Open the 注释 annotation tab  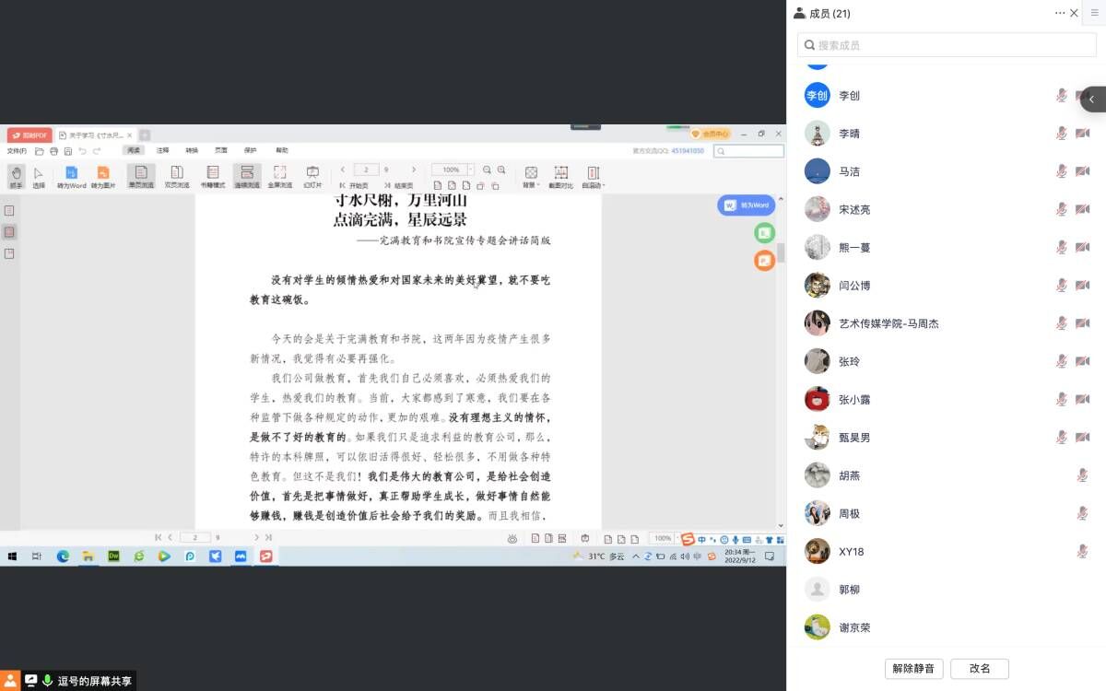click(162, 150)
